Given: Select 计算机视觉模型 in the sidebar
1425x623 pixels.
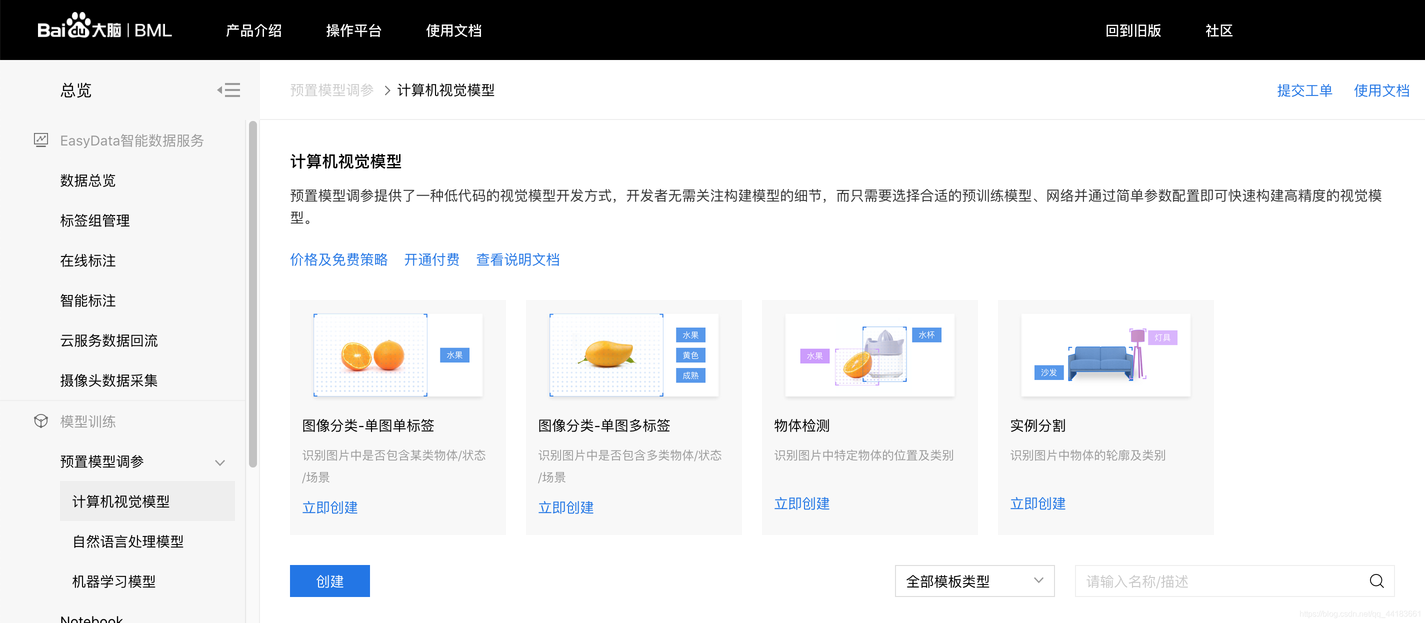Looking at the screenshot, I should click(147, 501).
